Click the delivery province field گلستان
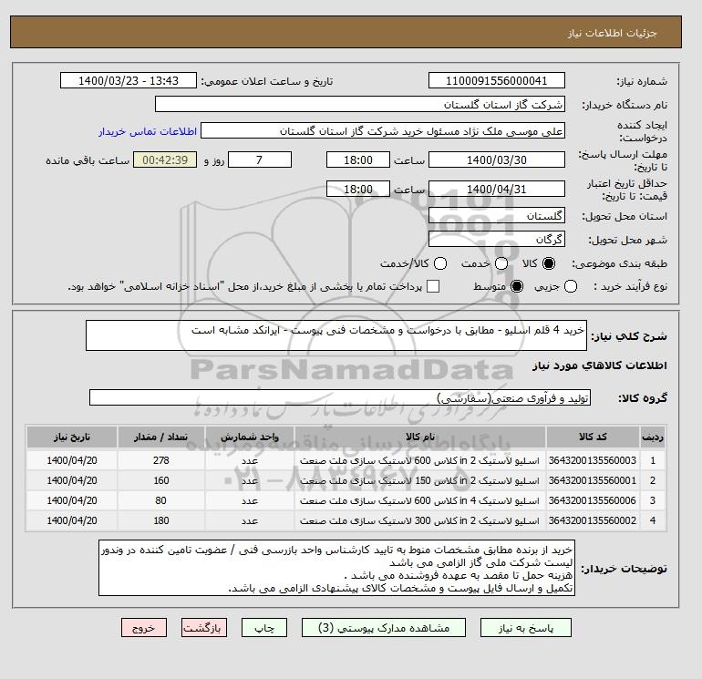702x679 pixels. click(x=497, y=216)
